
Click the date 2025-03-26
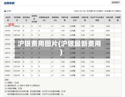[80, 11]
